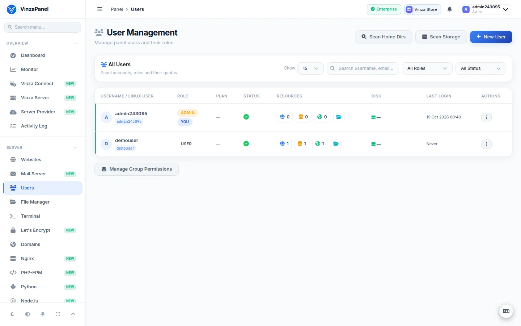
Task: Open admin243095 home folder icon
Action: [x=339, y=117]
